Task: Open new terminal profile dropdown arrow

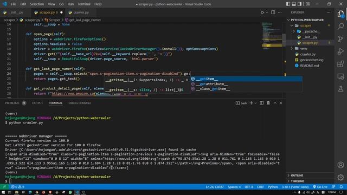Action: tap(255, 103)
